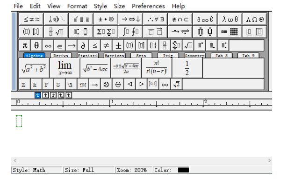Insert the element-of symbol

tap(60, 46)
